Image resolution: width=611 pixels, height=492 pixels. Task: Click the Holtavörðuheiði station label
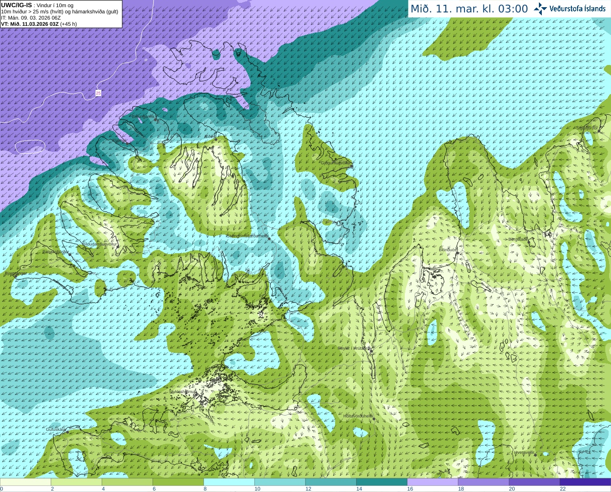(x=358, y=416)
